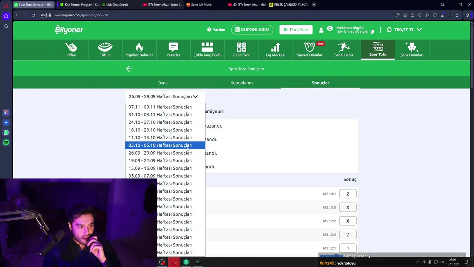Image resolution: width=474 pixels, height=267 pixels.
Task: Open Windows notification center icon
Action: [466, 262]
